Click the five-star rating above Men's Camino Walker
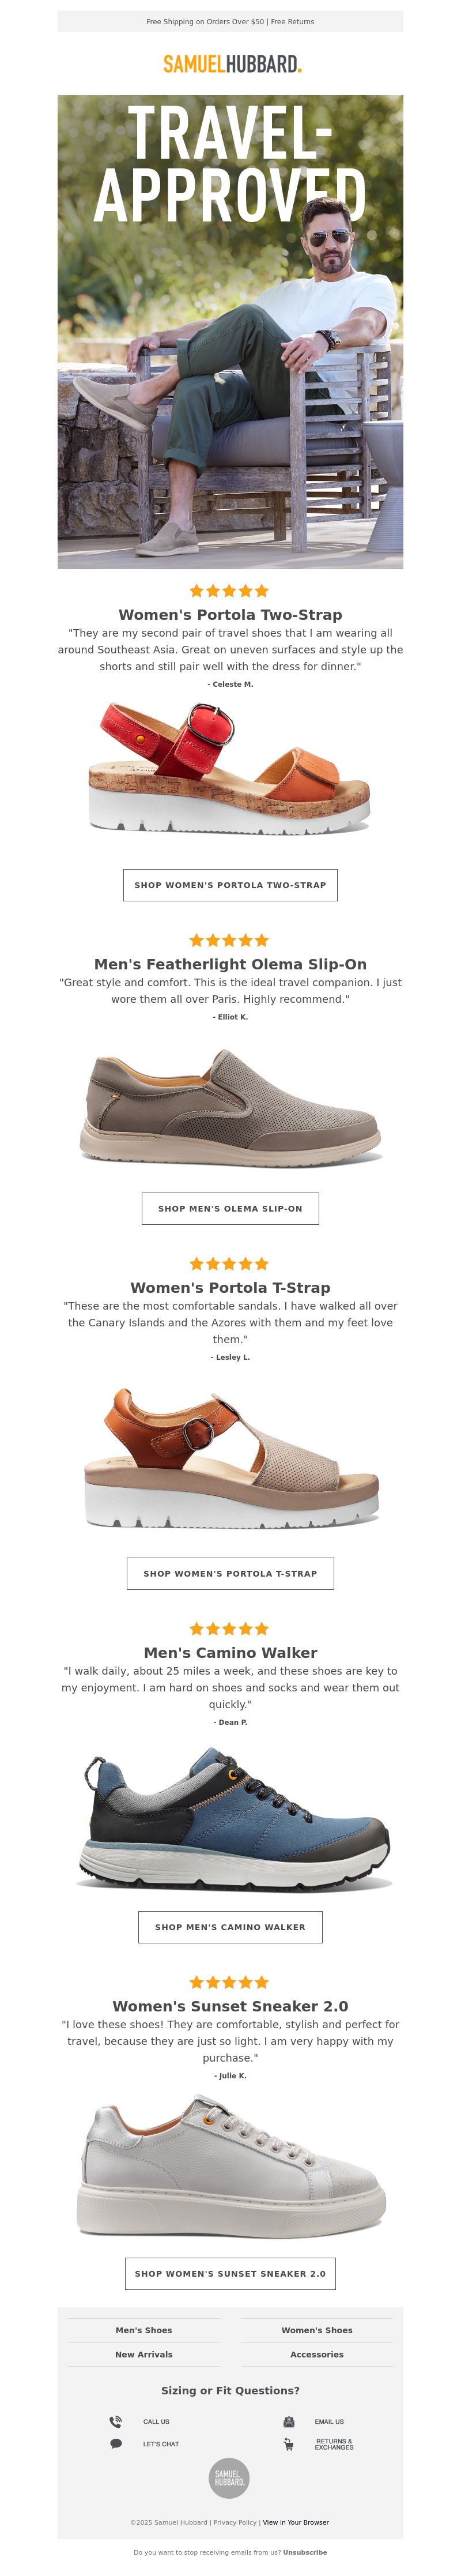 point(230,1629)
